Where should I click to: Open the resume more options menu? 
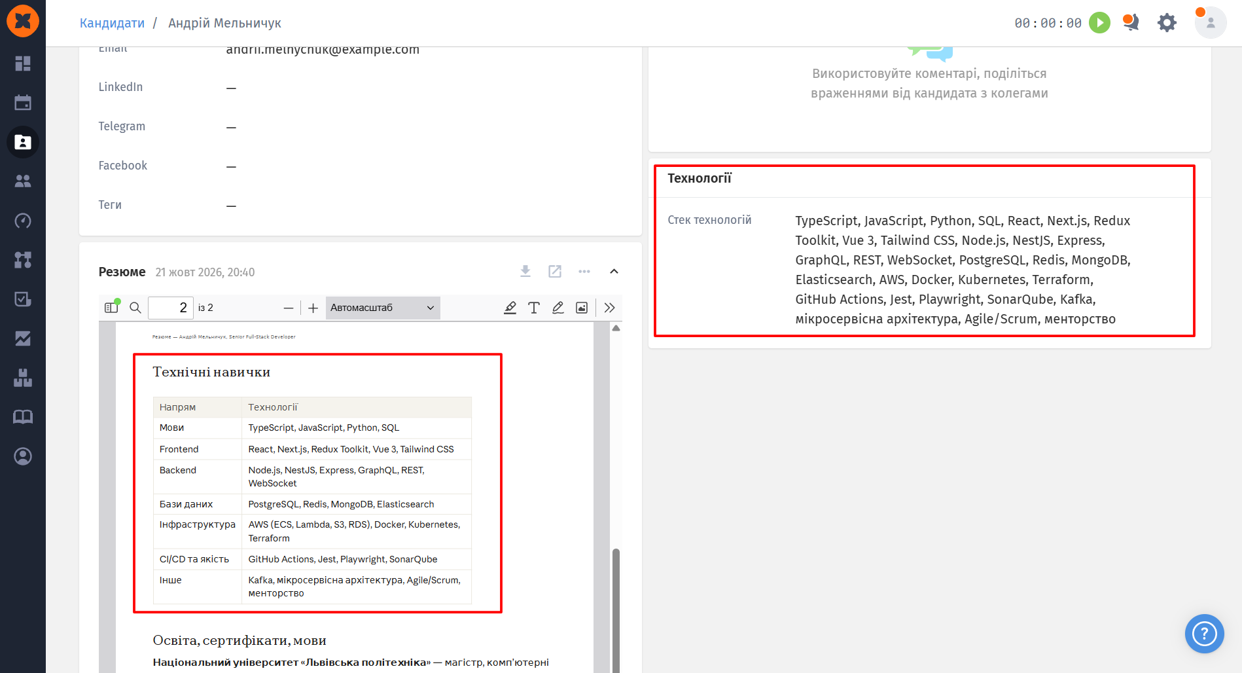point(584,272)
